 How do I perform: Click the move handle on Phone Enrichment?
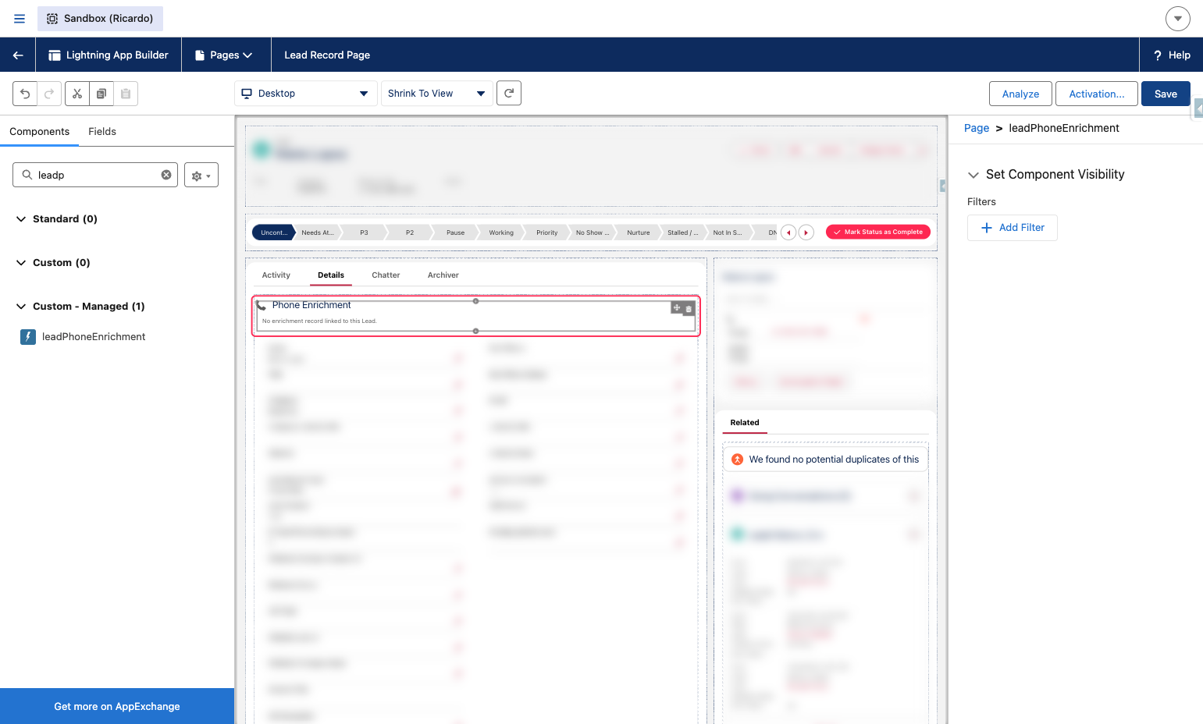[x=677, y=308]
